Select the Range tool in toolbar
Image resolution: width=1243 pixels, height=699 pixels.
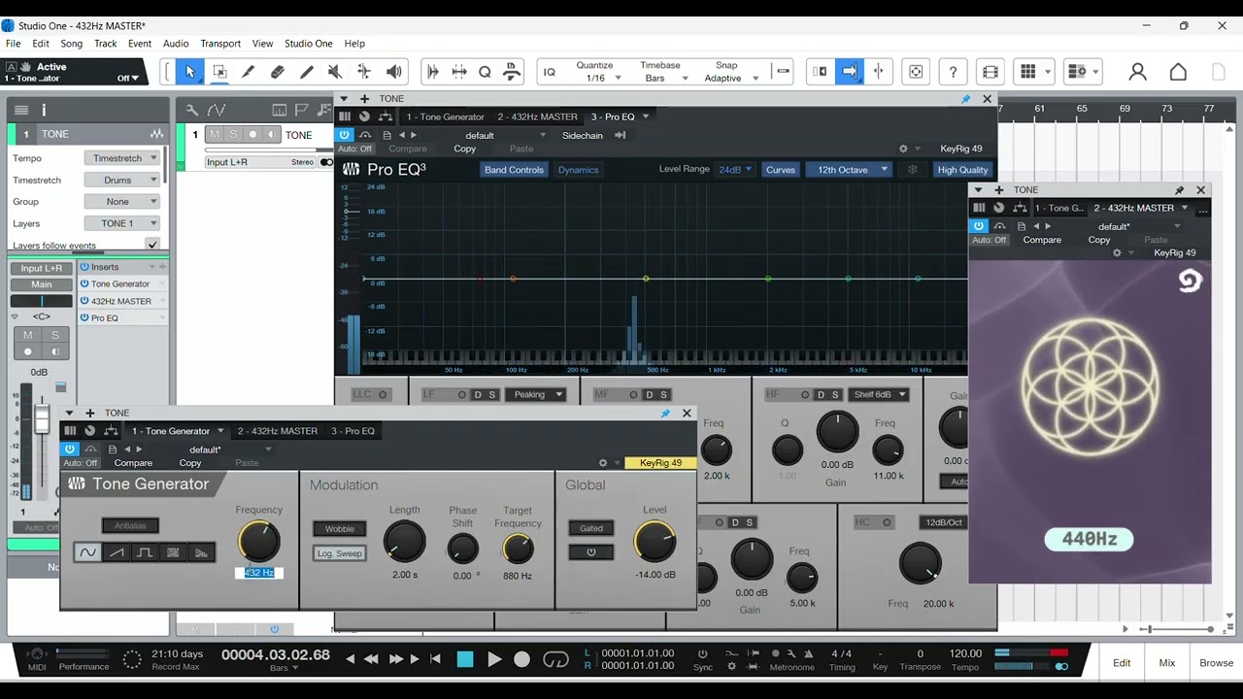click(219, 71)
